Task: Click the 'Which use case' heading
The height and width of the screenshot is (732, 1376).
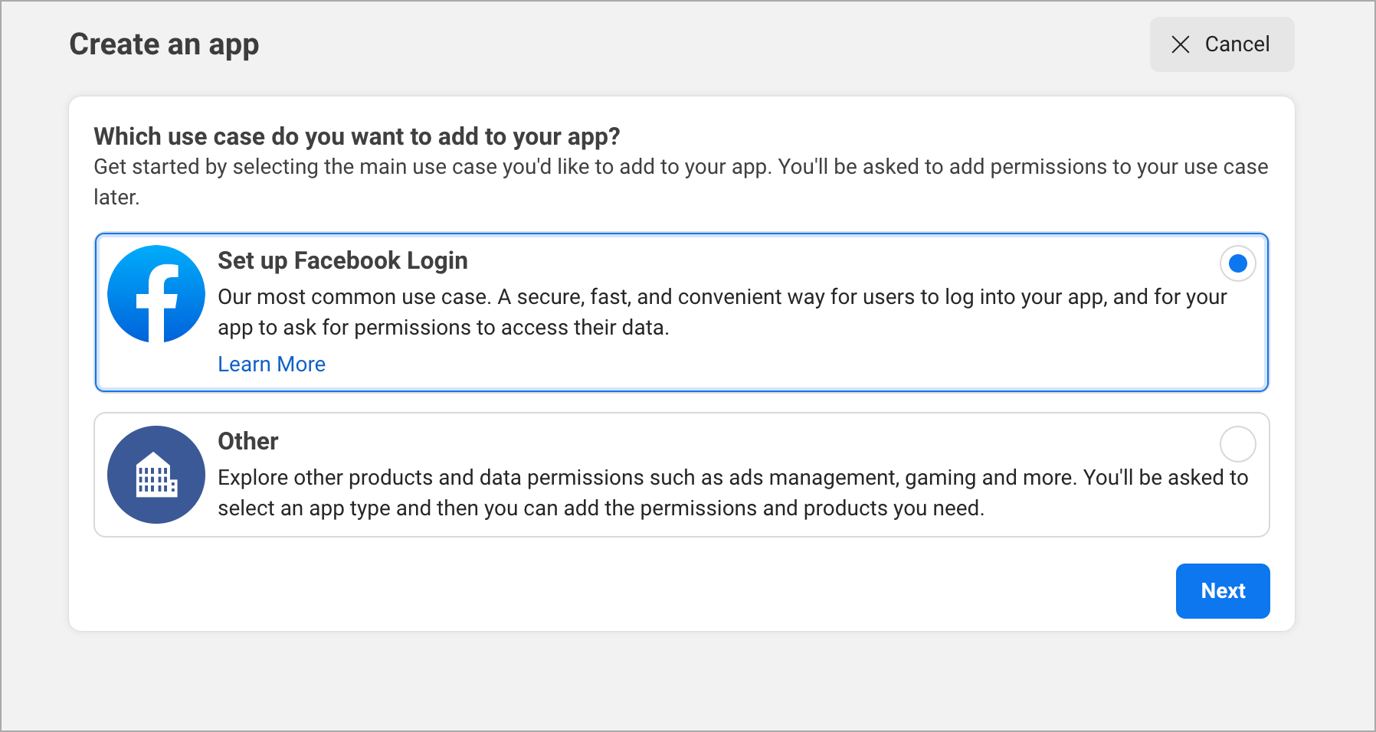Action: pyautogui.click(x=356, y=136)
